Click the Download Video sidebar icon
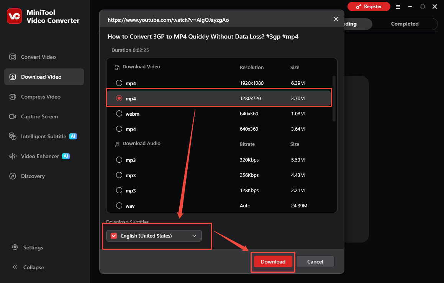The width and height of the screenshot is (444, 283). [x=13, y=77]
